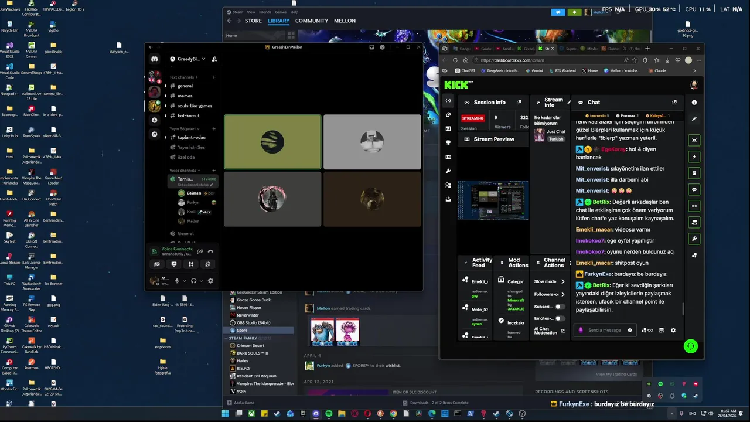Collapse Yayın Bölgeleri category in Discord
Image resolution: width=750 pixels, height=422 pixels.
[184, 129]
